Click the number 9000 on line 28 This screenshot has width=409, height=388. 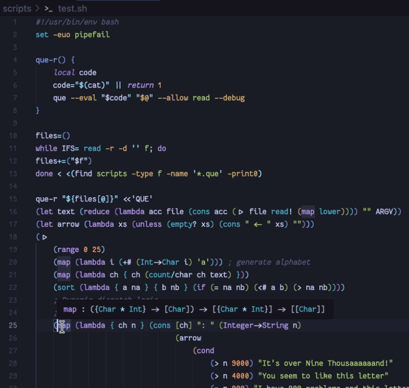coord(240,363)
